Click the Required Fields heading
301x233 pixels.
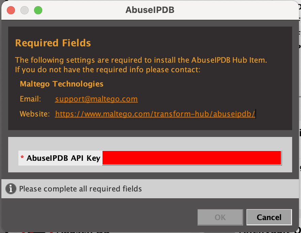(53, 43)
